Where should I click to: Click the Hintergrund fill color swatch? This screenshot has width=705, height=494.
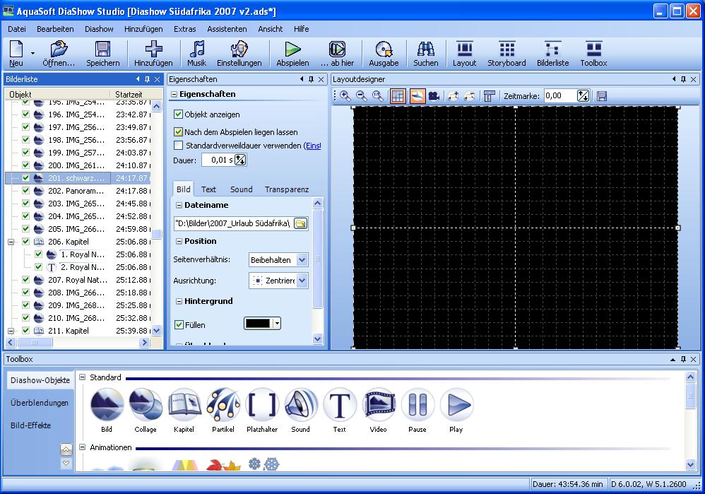pyautogui.click(x=257, y=324)
